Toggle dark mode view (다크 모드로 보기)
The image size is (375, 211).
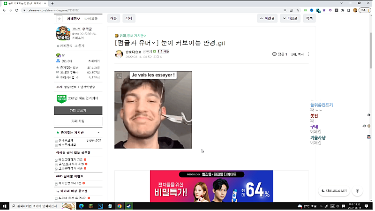coord(335,191)
